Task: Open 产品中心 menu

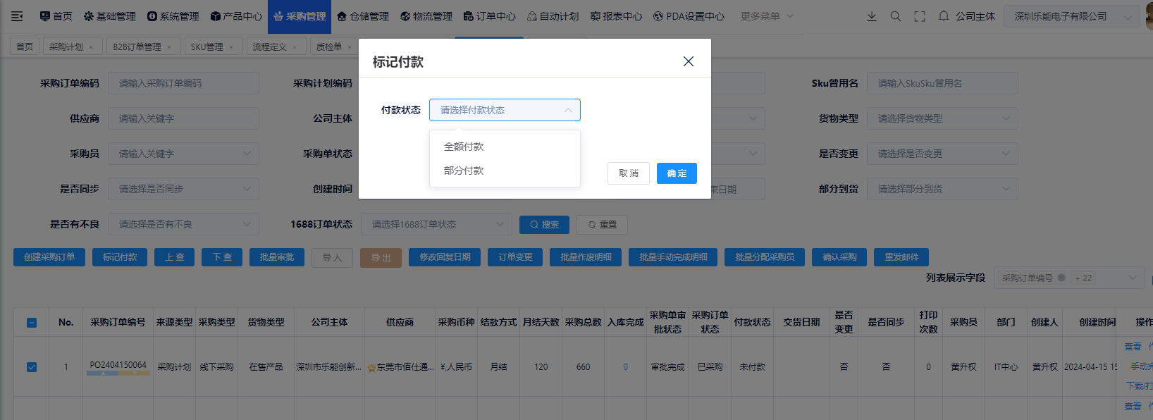Action: pos(236,16)
